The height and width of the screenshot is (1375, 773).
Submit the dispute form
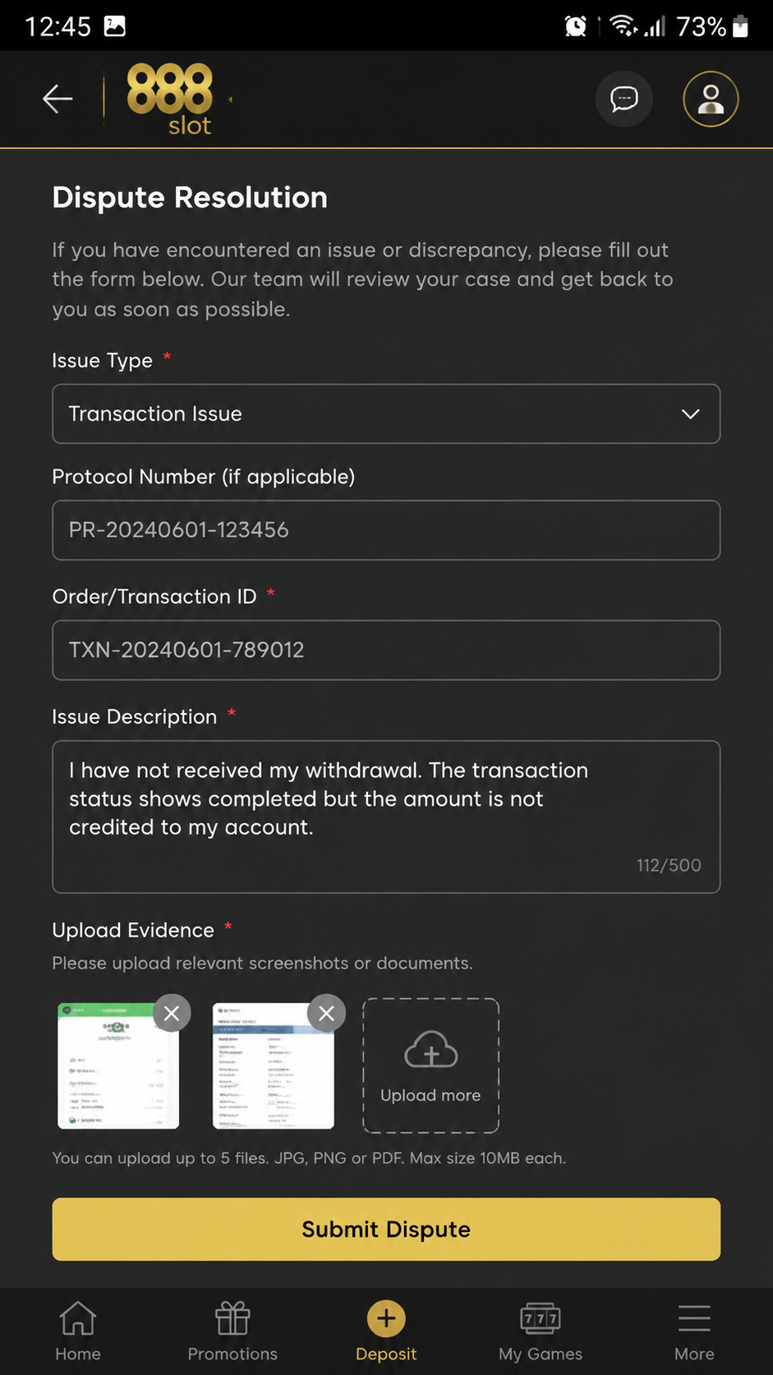pos(386,1229)
